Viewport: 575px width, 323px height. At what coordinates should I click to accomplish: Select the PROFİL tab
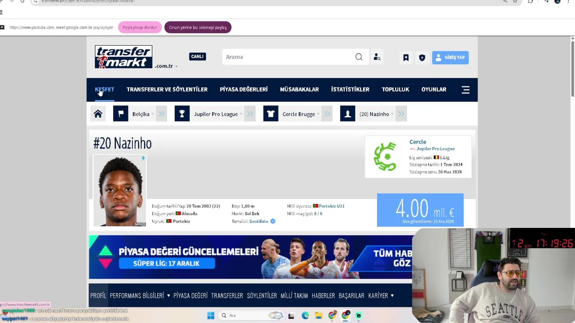[x=98, y=296]
